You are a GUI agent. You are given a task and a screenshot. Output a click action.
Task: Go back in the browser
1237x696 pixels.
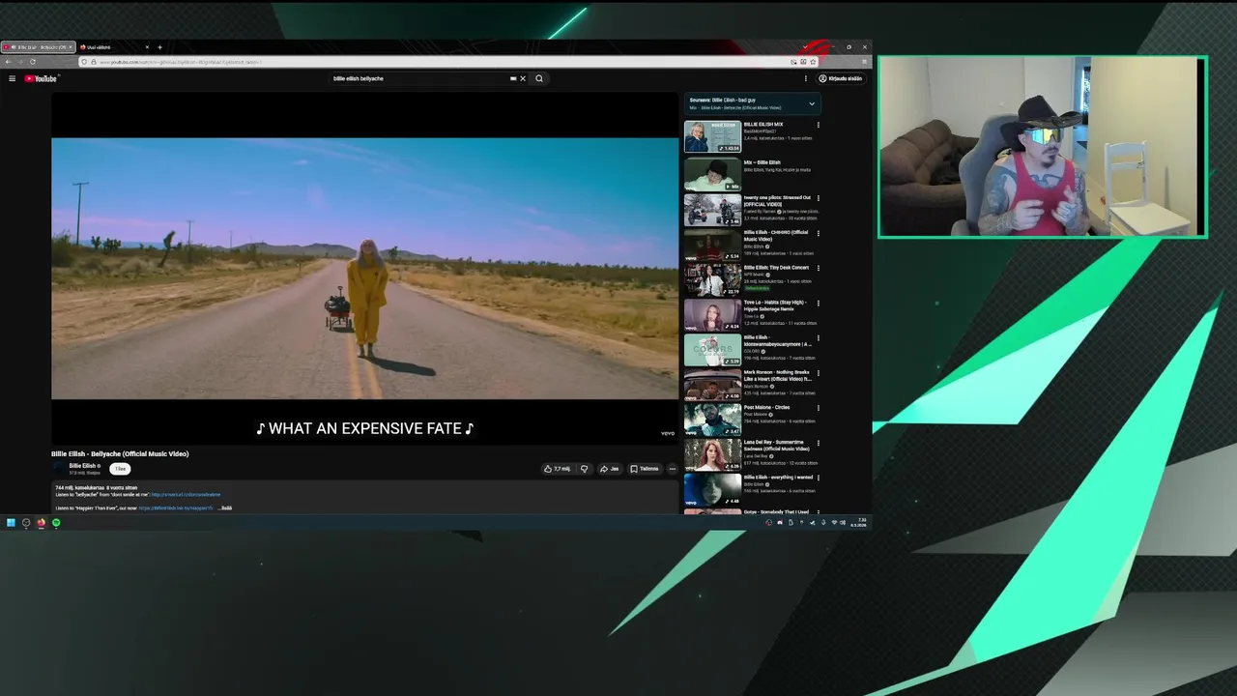[x=8, y=62]
